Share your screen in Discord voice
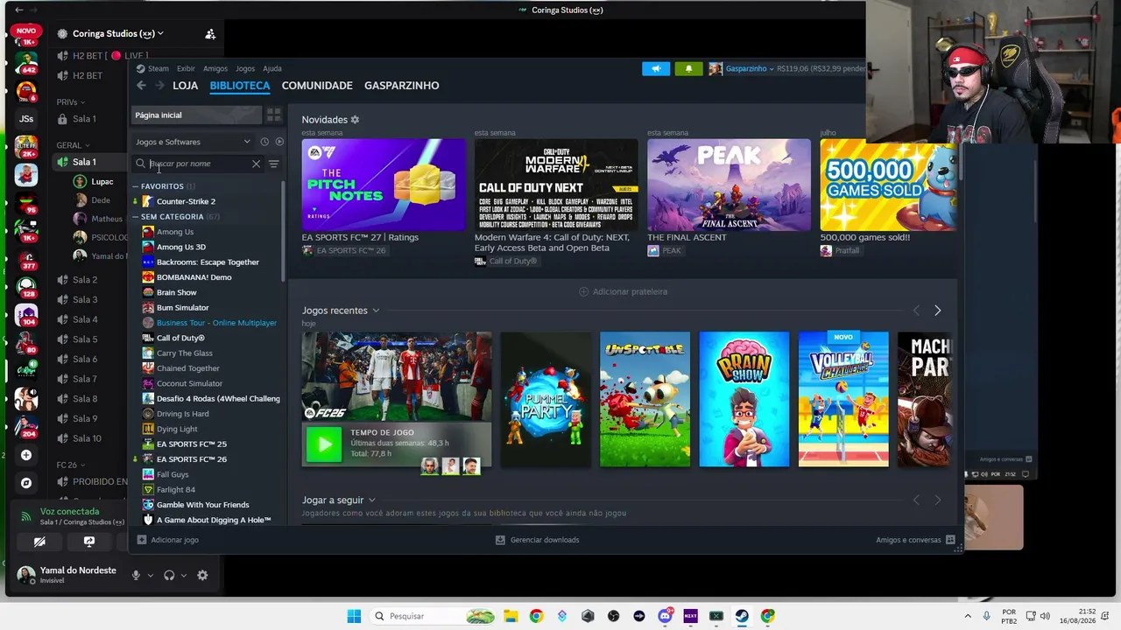The width and height of the screenshot is (1121, 630). (x=89, y=542)
